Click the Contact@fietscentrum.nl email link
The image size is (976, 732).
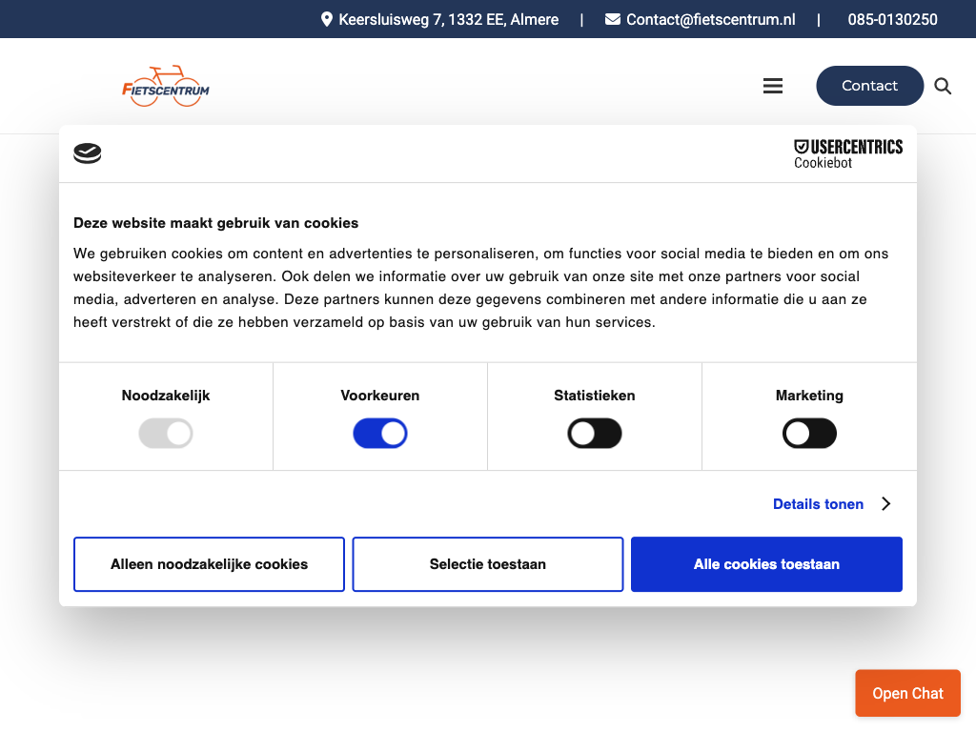(x=710, y=19)
